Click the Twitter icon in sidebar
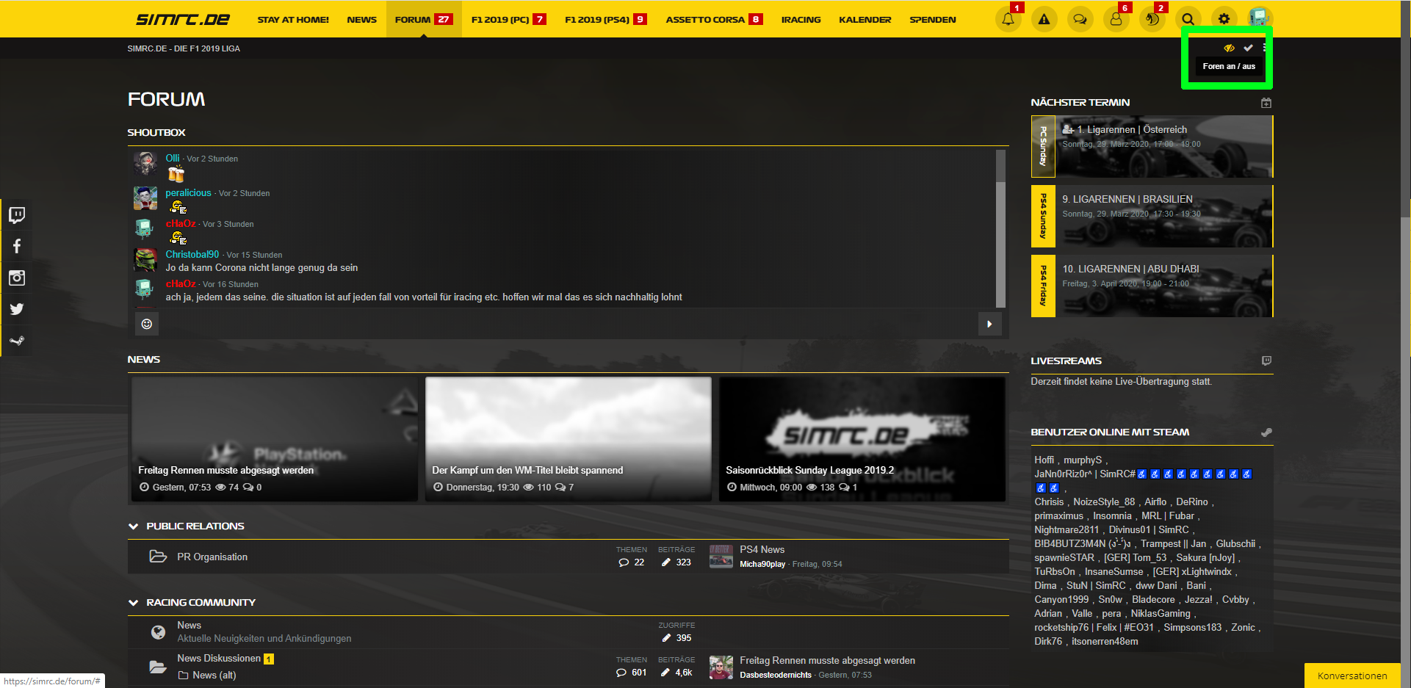Screen dimensions: 1411x688 tap(17, 309)
